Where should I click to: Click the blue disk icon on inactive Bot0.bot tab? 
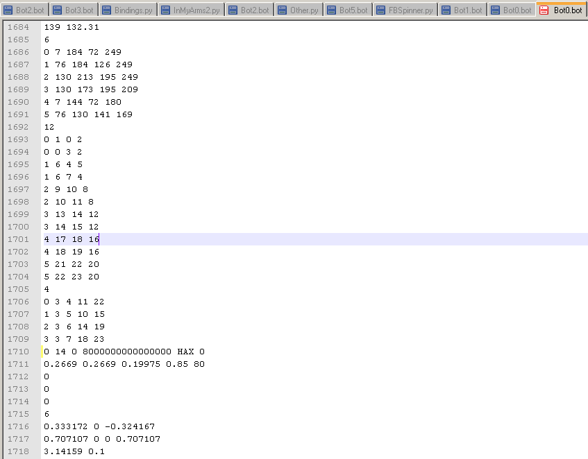pyautogui.click(x=495, y=10)
